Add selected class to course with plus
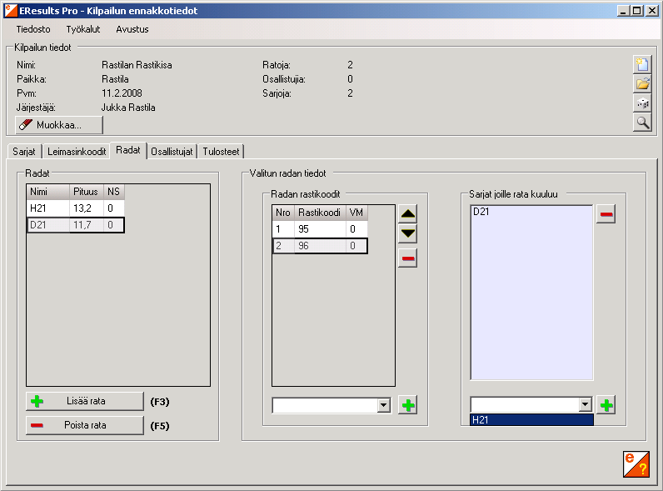663x491 pixels. pos(606,405)
